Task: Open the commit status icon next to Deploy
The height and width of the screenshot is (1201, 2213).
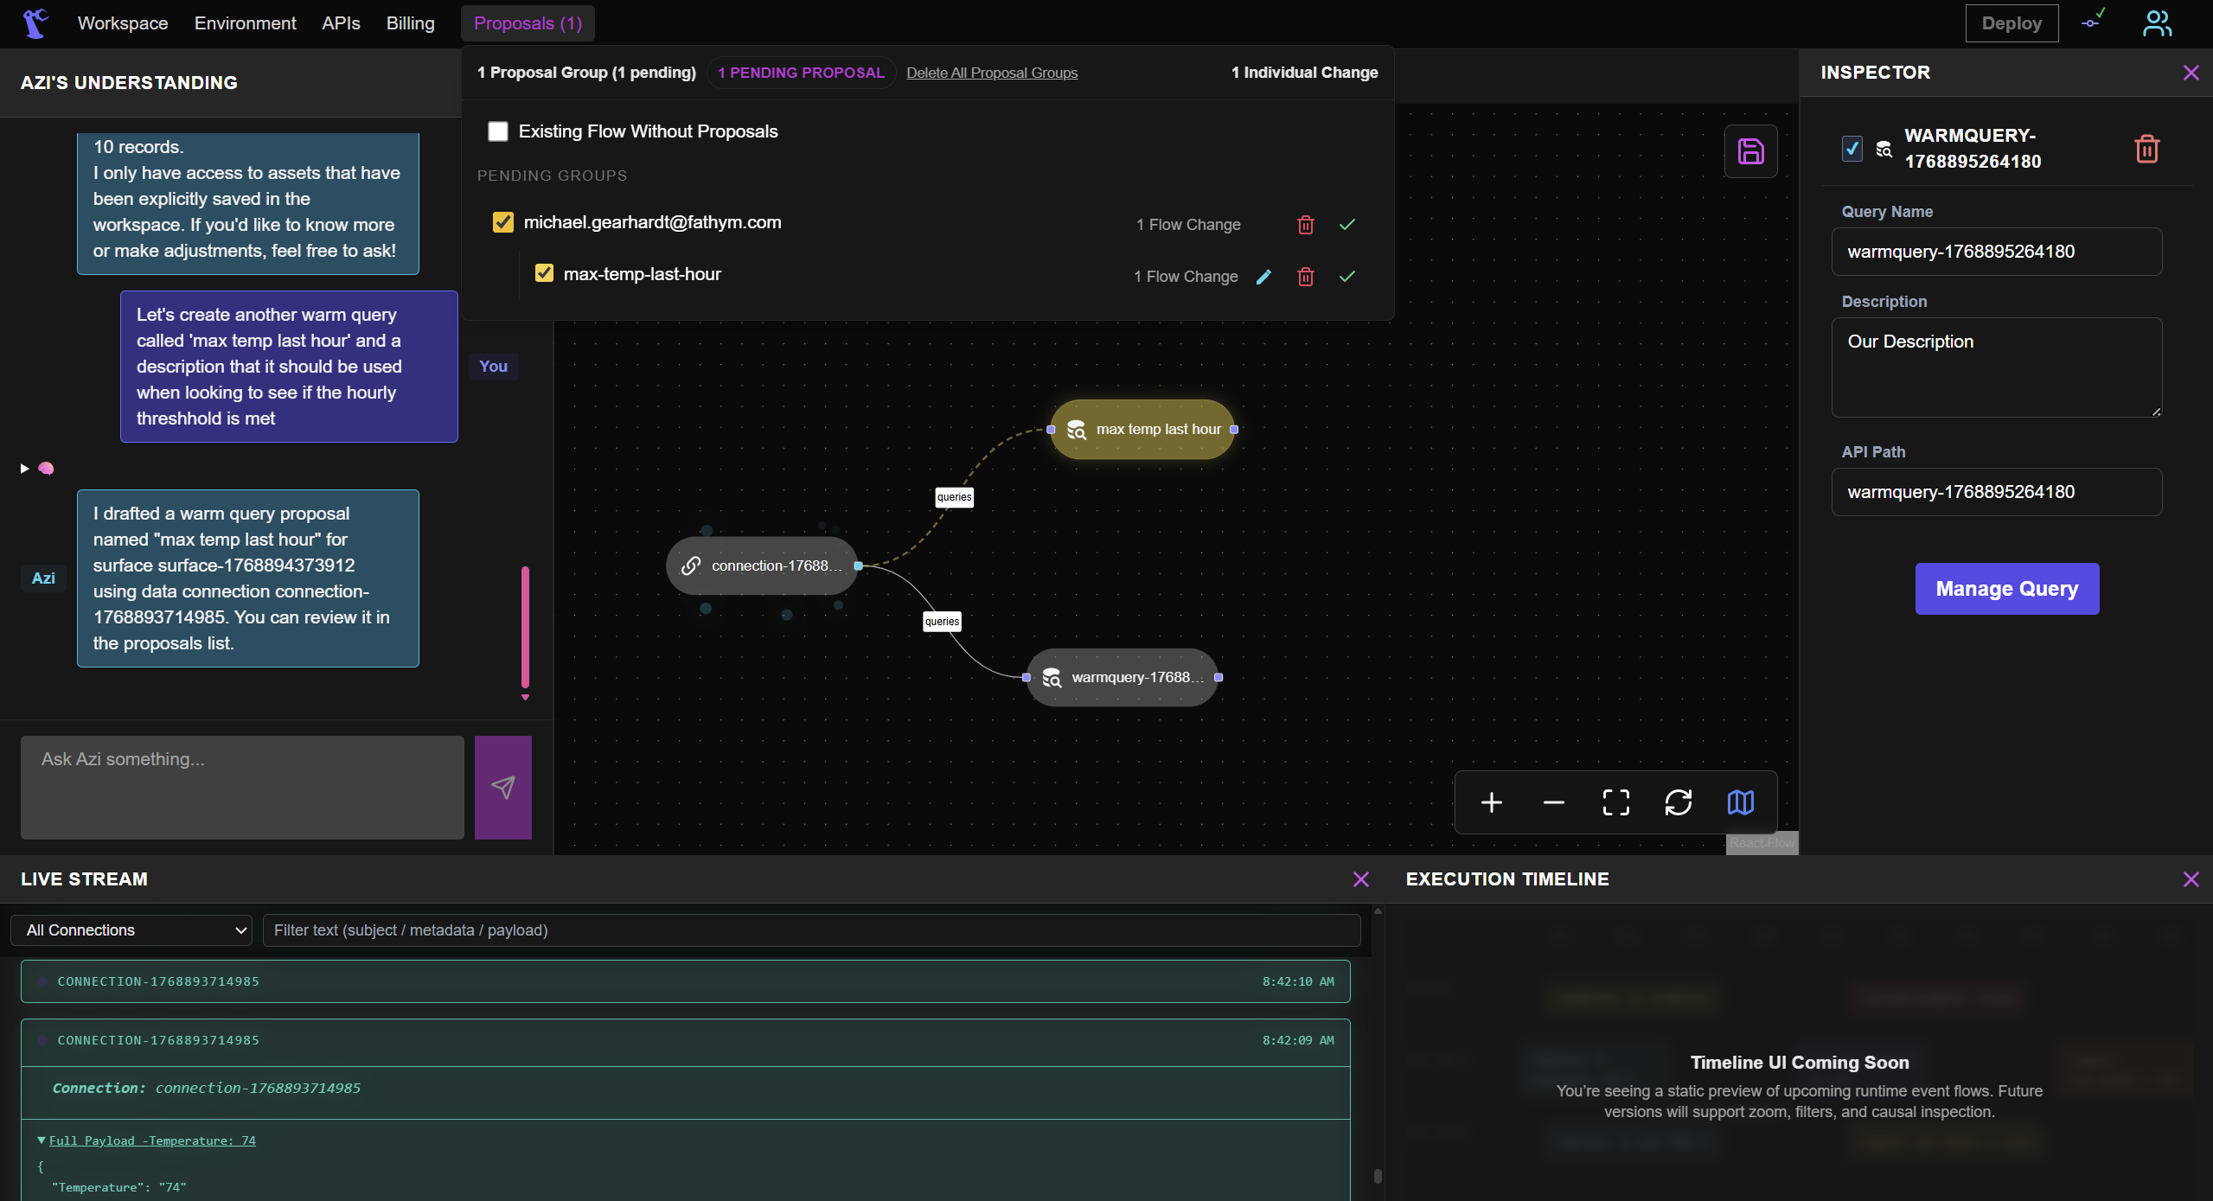Action: (2094, 21)
